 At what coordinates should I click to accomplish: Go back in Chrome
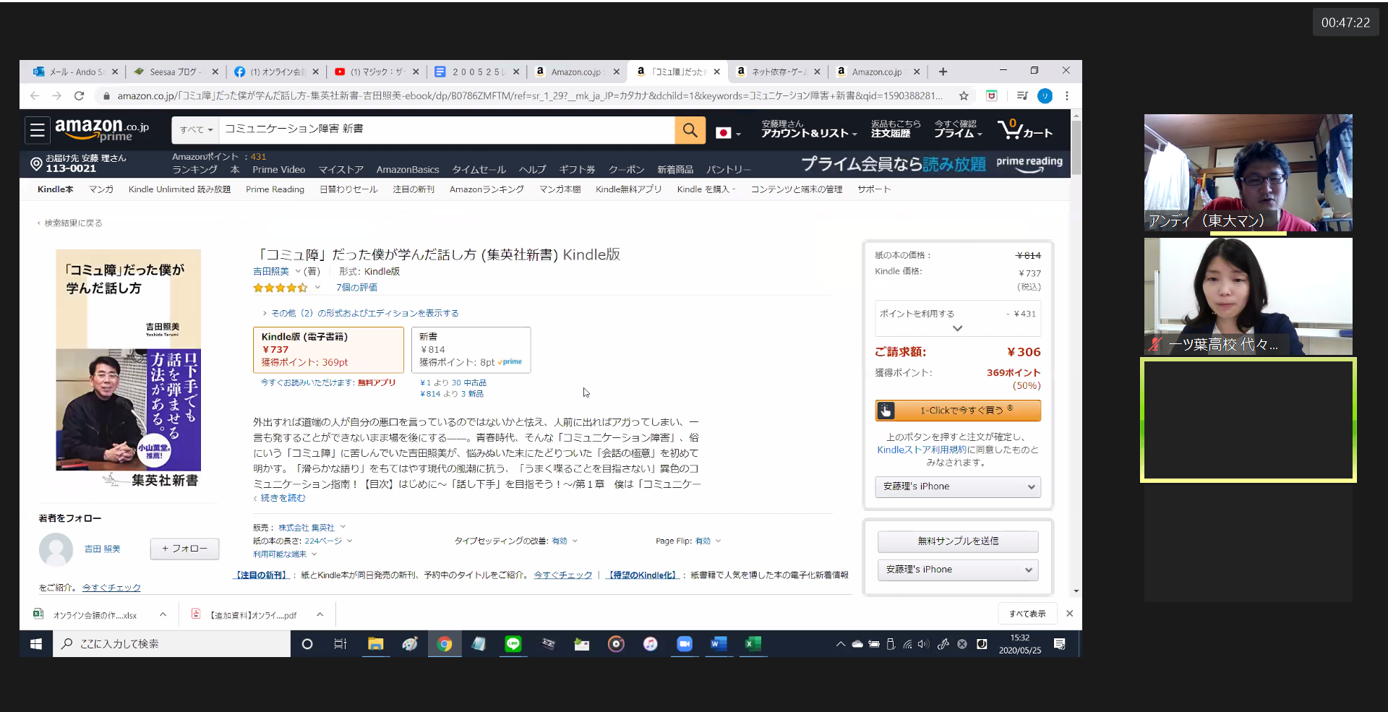[x=34, y=95]
